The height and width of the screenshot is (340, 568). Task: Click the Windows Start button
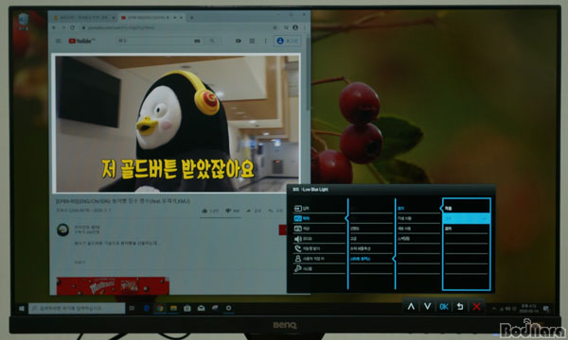pos(22,308)
